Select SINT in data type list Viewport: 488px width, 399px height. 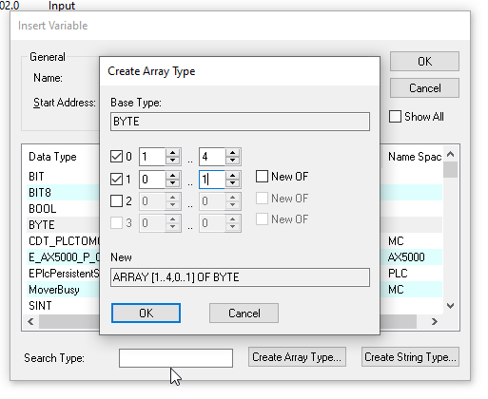coord(40,306)
